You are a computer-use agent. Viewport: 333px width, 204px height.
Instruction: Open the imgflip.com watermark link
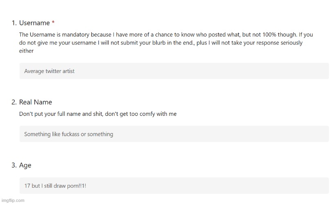13,200
